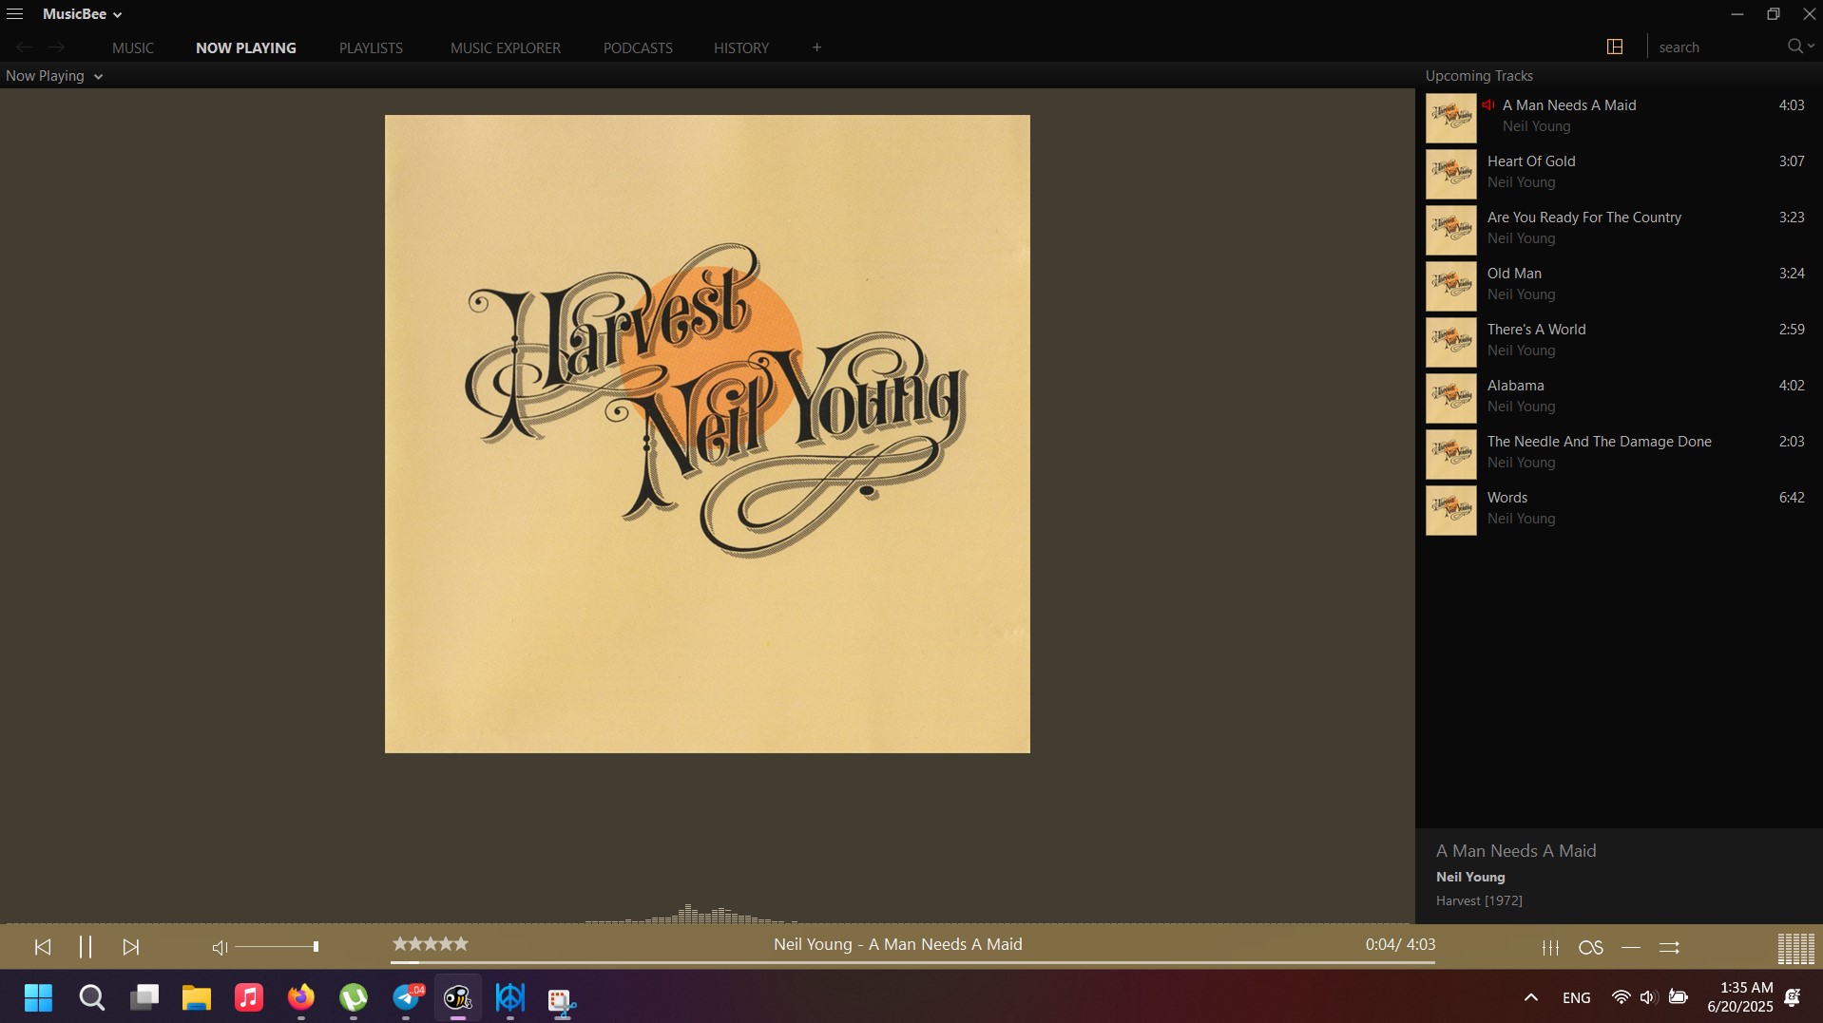Click Harvest [1972] album label
Image resolution: width=1823 pixels, height=1023 pixels.
pos(1479,900)
